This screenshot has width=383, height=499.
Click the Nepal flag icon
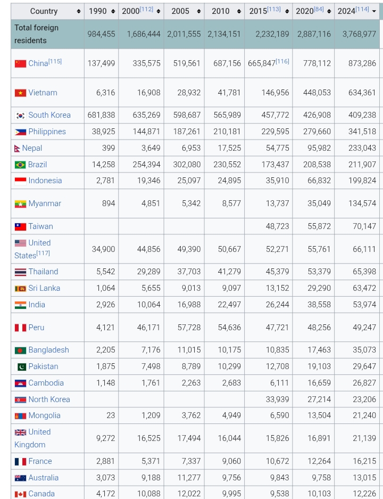click(18, 149)
